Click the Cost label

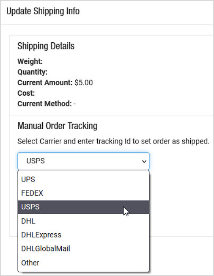coord(26,93)
